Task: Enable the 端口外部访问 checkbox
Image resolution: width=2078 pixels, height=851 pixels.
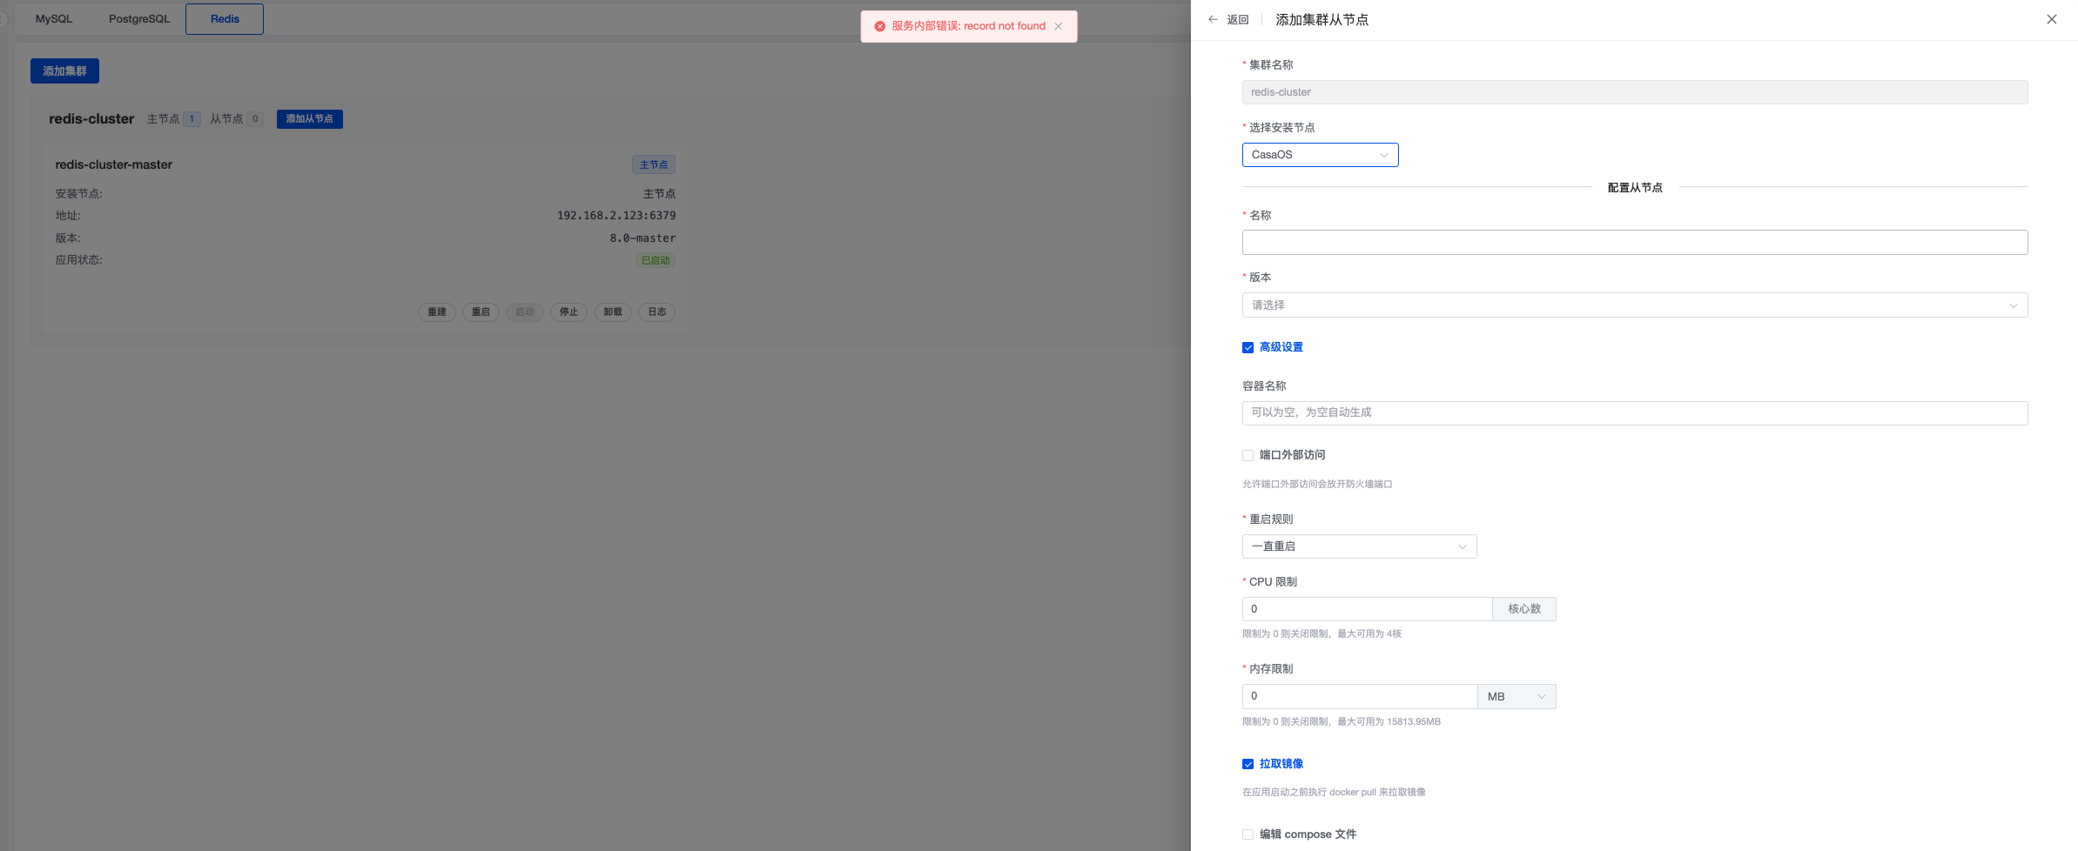Action: click(1247, 455)
